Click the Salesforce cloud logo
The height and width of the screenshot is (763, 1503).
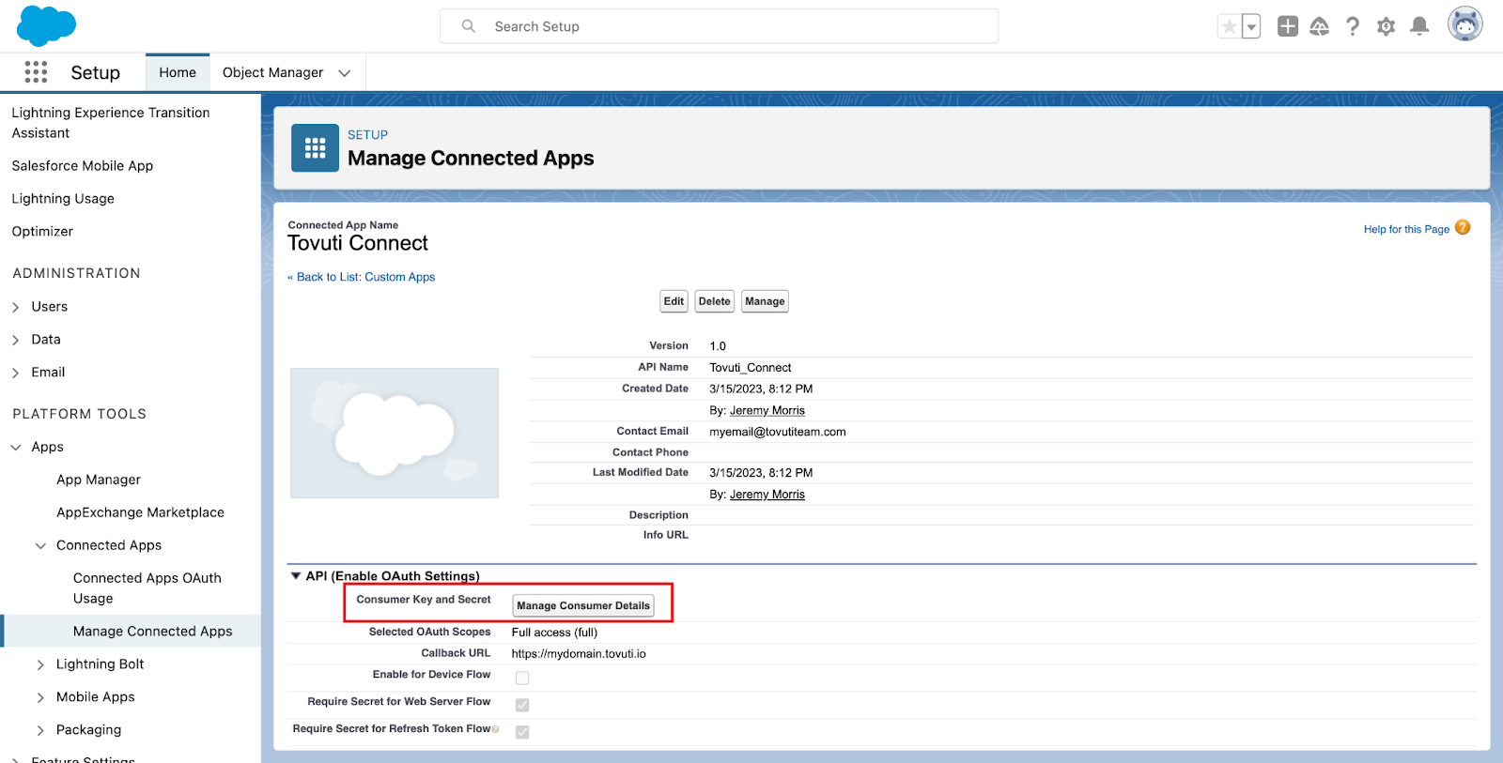[46, 25]
